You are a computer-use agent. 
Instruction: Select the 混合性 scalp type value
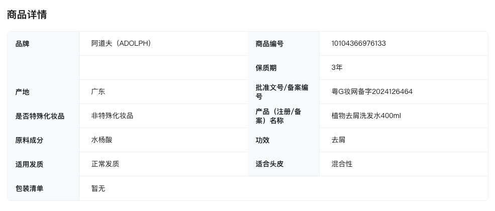[342, 164]
